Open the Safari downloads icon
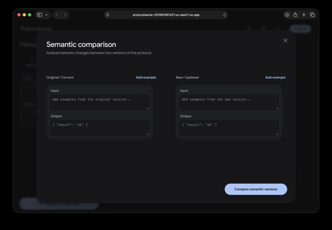 click(287, 15)
